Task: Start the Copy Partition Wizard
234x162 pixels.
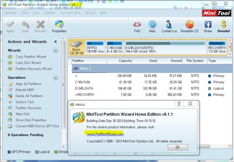Action: [31, 57]
